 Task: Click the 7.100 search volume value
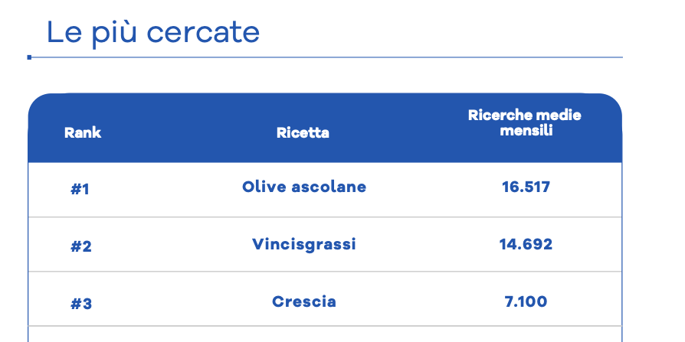[x=526, y=301]
